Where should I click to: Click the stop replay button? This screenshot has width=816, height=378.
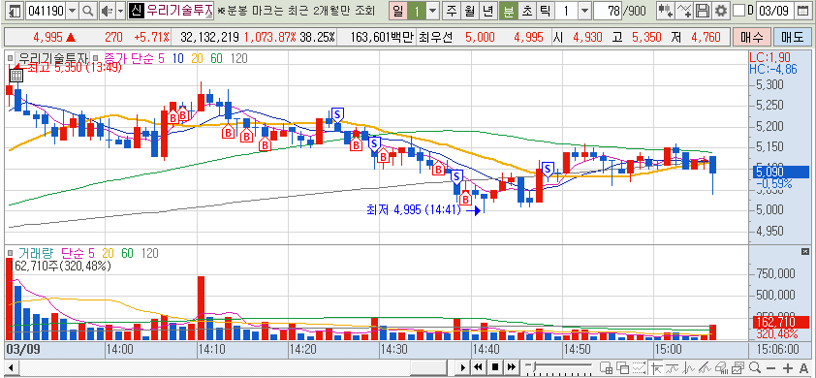(x=494, y=367)
